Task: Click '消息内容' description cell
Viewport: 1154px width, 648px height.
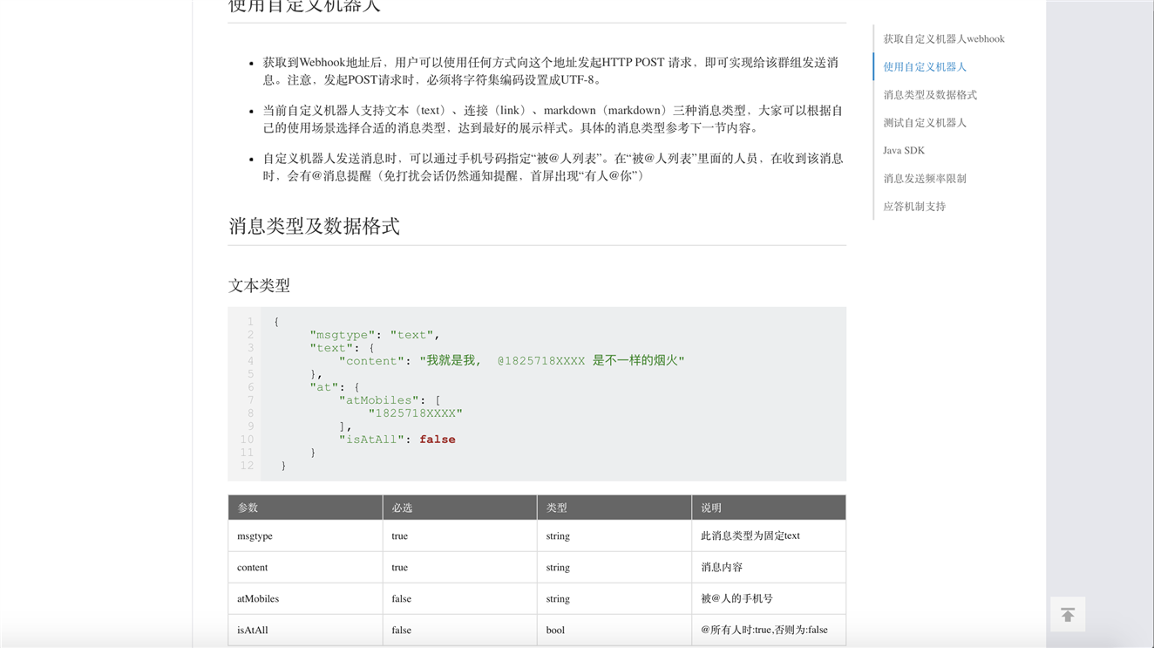Action: pos(769,568)
